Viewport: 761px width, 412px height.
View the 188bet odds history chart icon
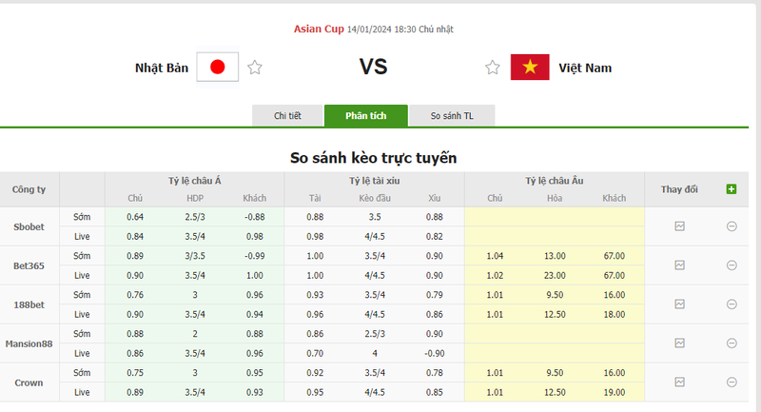(x=679, y=304)
